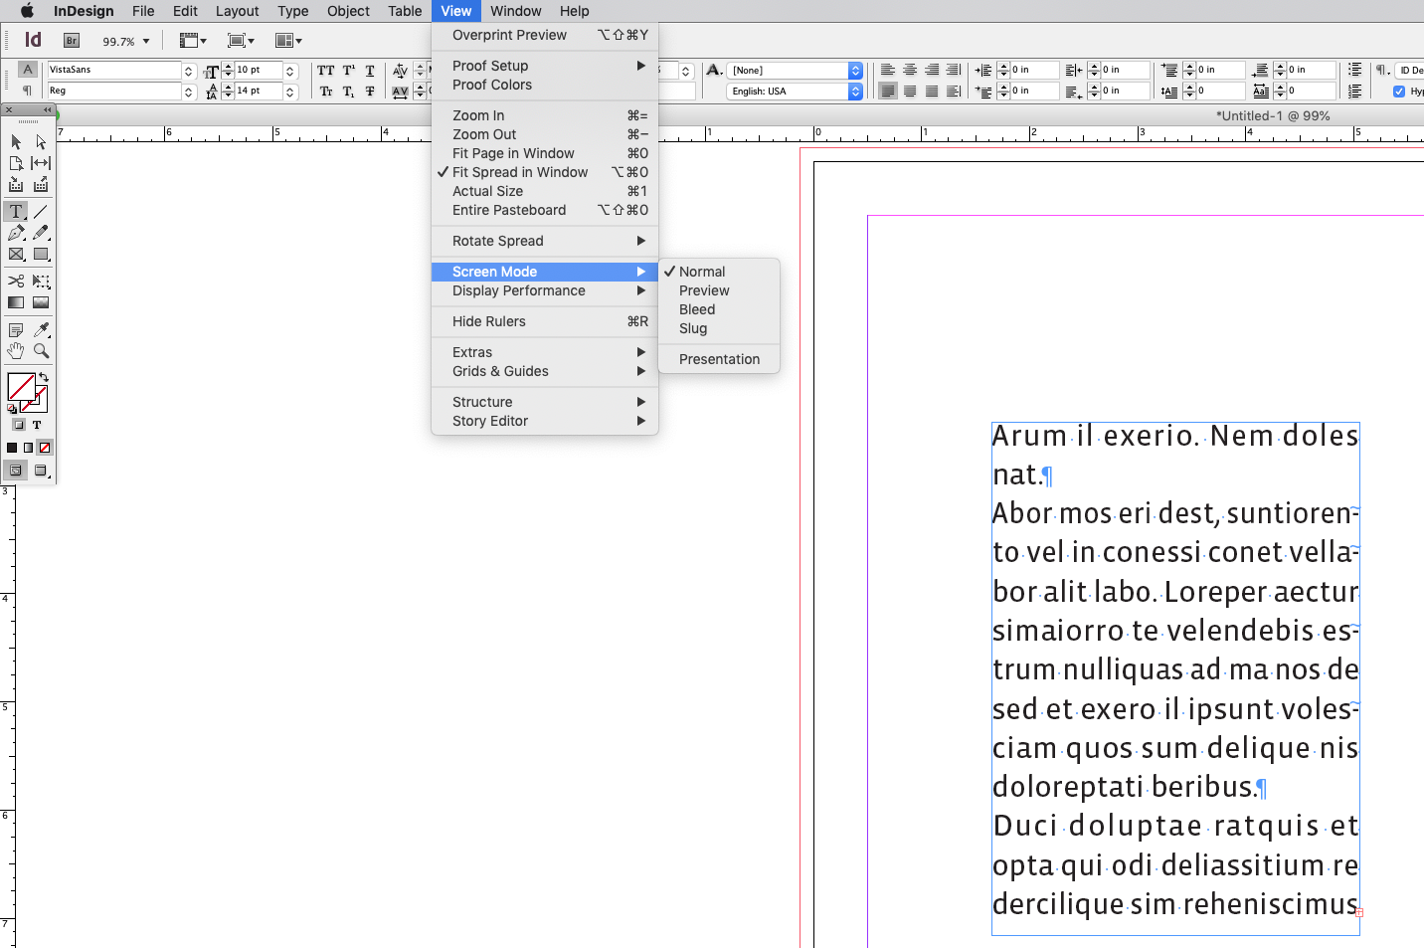Select the Scissors tool

[16, 282]
